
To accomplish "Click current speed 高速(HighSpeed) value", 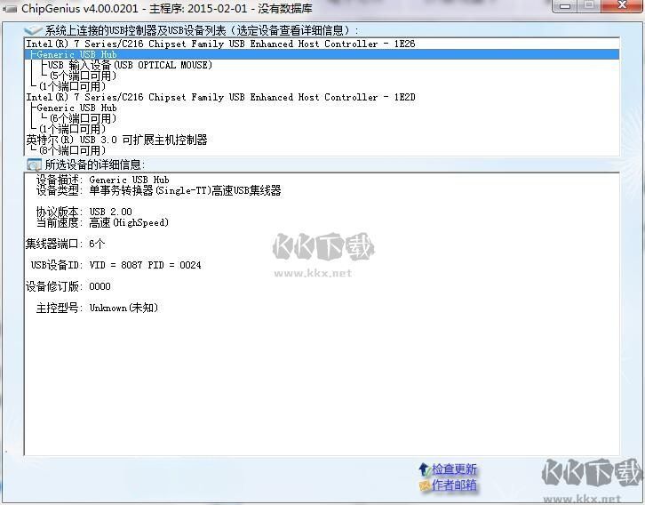I will (129, 222).
